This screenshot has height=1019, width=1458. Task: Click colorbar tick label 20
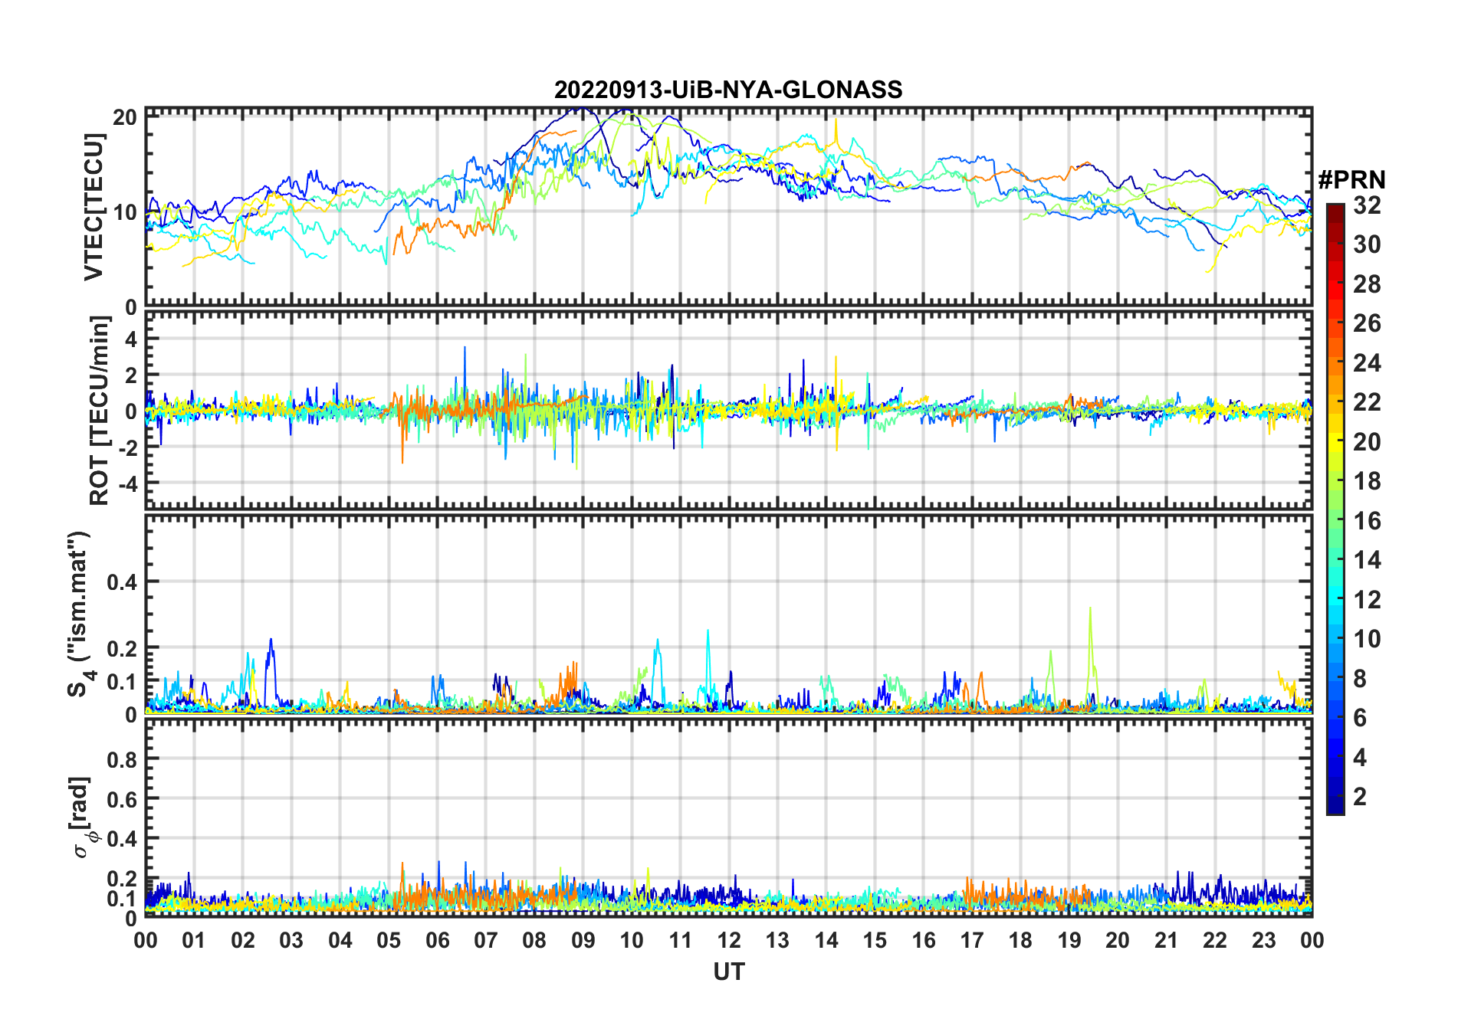(1367, 442)
